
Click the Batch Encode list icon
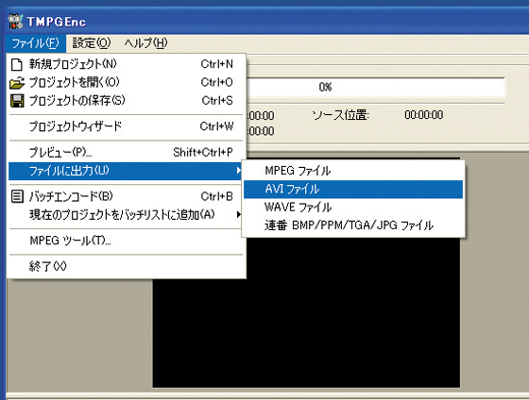point(17,196)
